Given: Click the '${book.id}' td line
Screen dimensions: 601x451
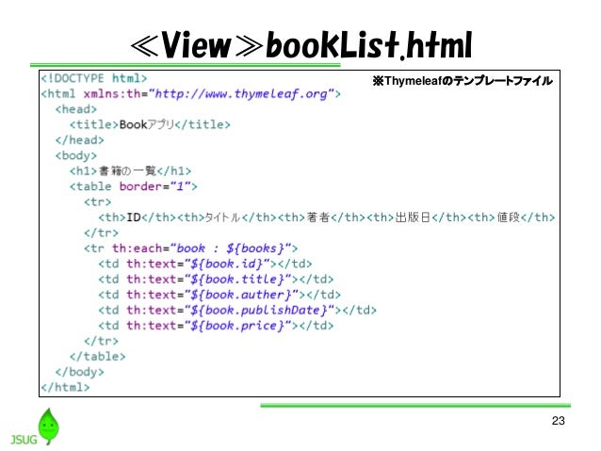Looking at the screenshot, I should [x=205, y=264].
